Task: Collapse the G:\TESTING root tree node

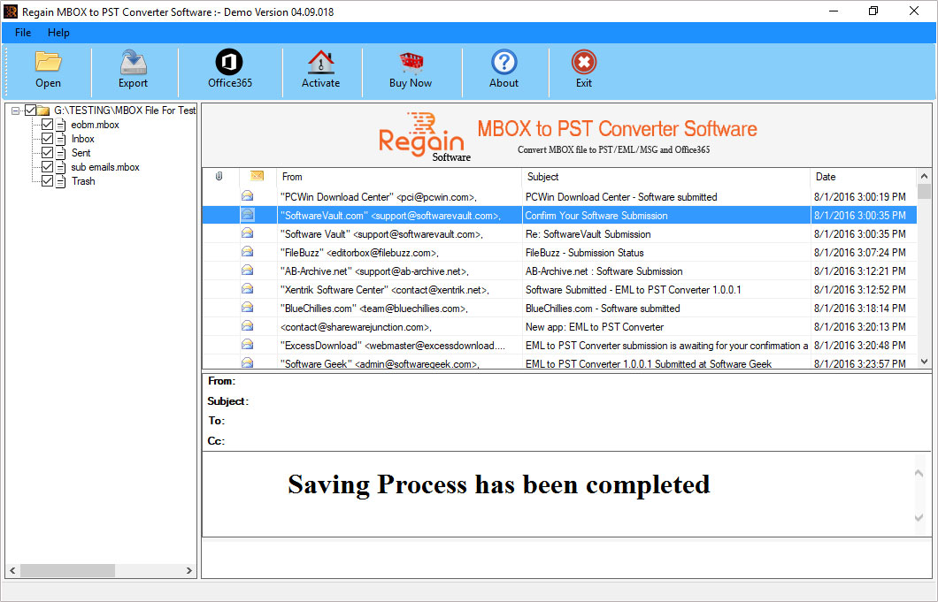Action: (16, 110)
